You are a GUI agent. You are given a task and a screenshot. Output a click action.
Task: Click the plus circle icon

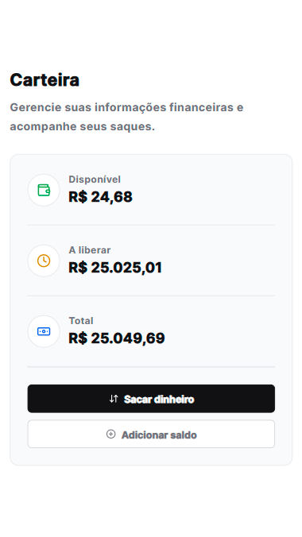[x=110, y=434]
